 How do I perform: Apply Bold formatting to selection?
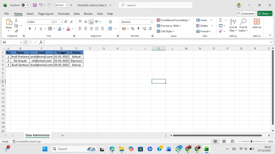point(30,29)
